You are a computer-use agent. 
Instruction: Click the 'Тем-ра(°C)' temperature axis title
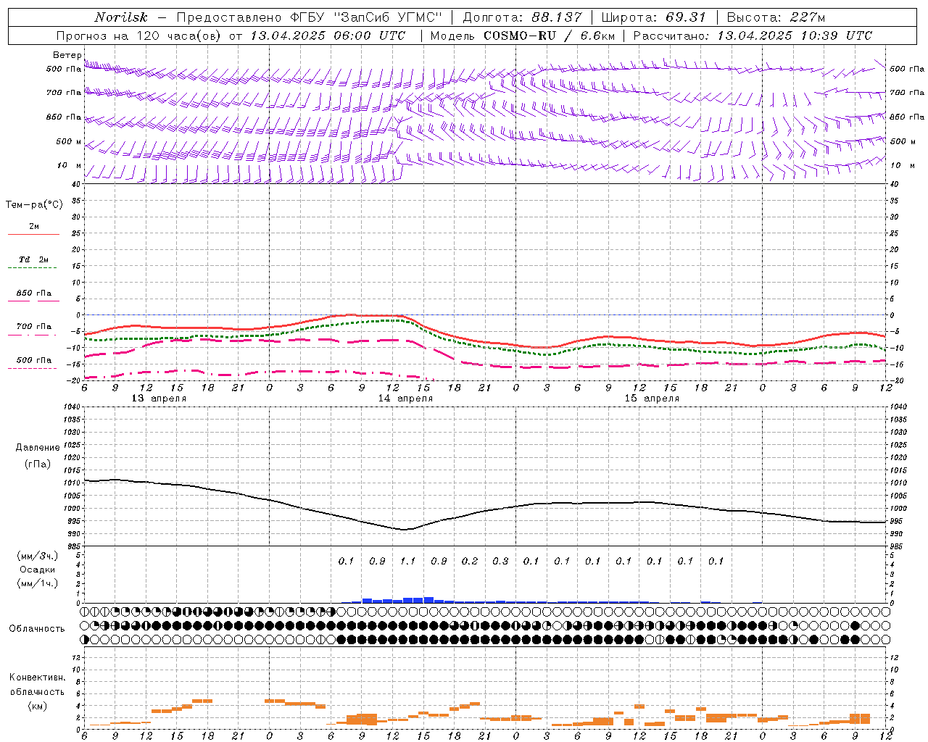[x=34, y=205]
